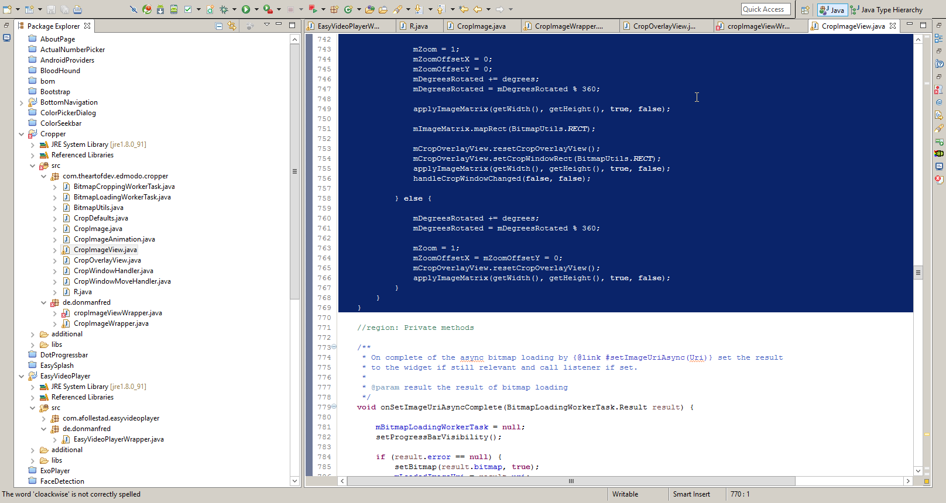The image size is (946, 503).
Task: Toggle Skip All Breakpoints in toolbar
Action: 133,9
